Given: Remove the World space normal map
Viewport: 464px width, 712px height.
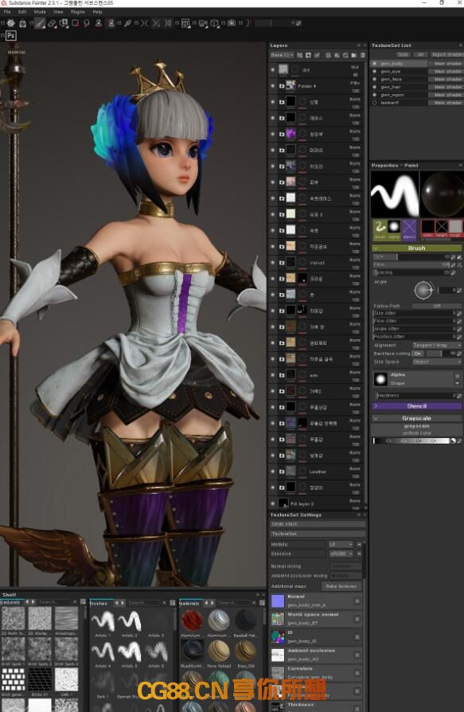Looking at the screenshot, I should coord(357,619).
